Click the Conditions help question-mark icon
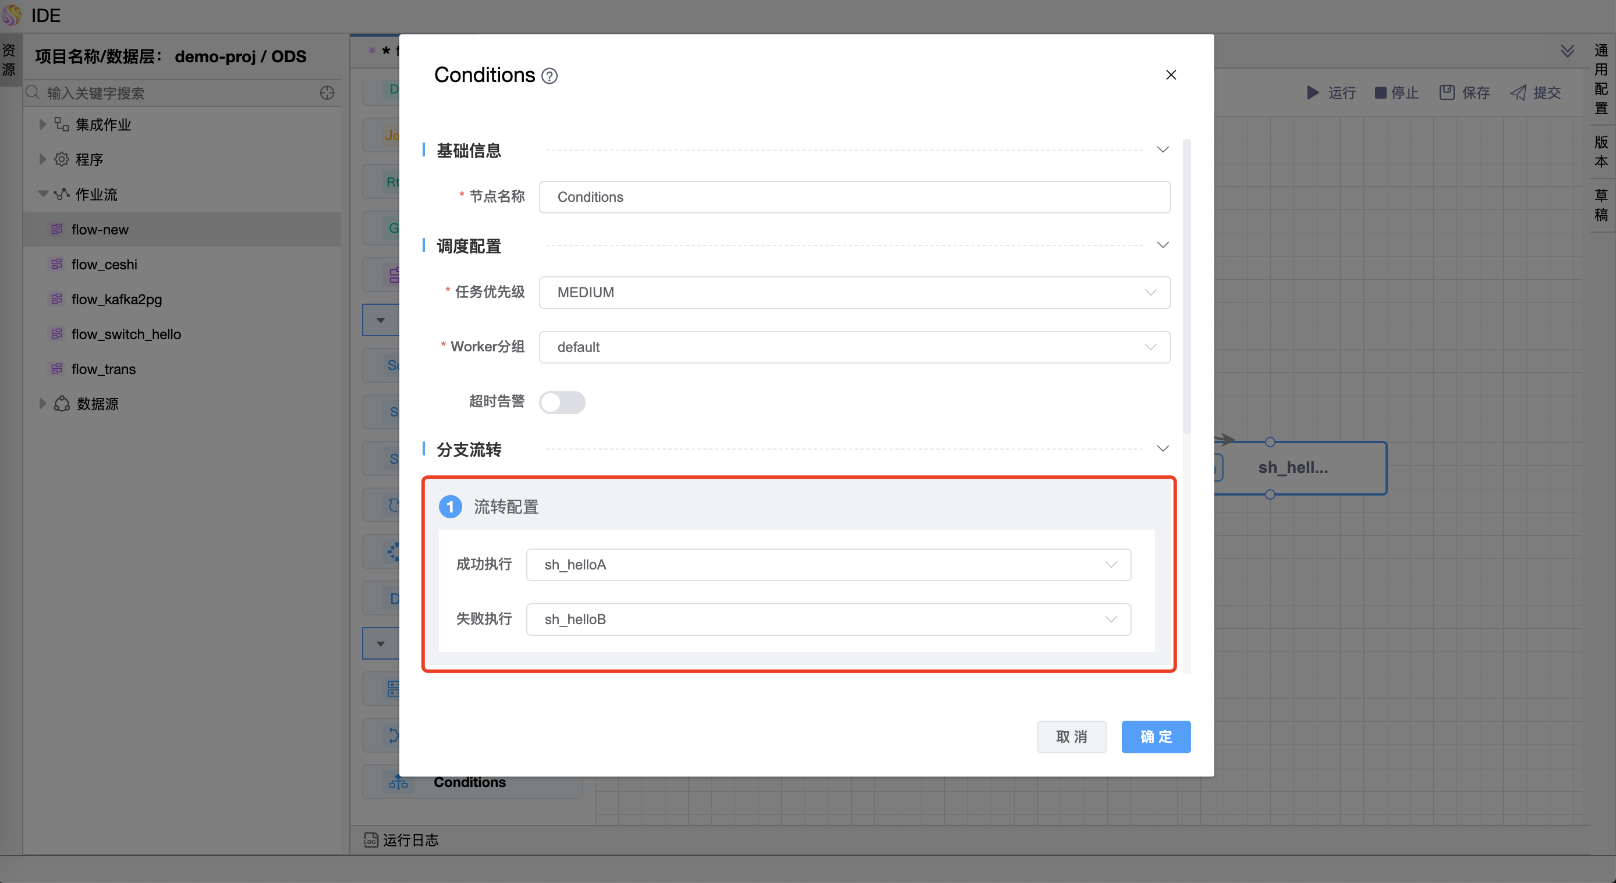 pyautogui.click(x=549, y=76)
